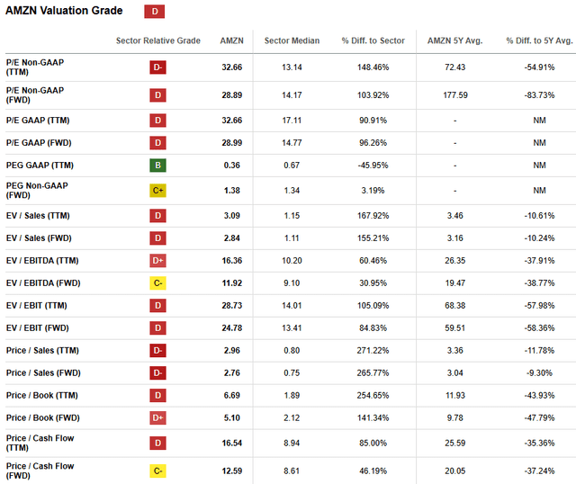576x484 pixels.
Task: Open the P/E Non-GAAP (FWD) metric label
Action: (35, 95)
